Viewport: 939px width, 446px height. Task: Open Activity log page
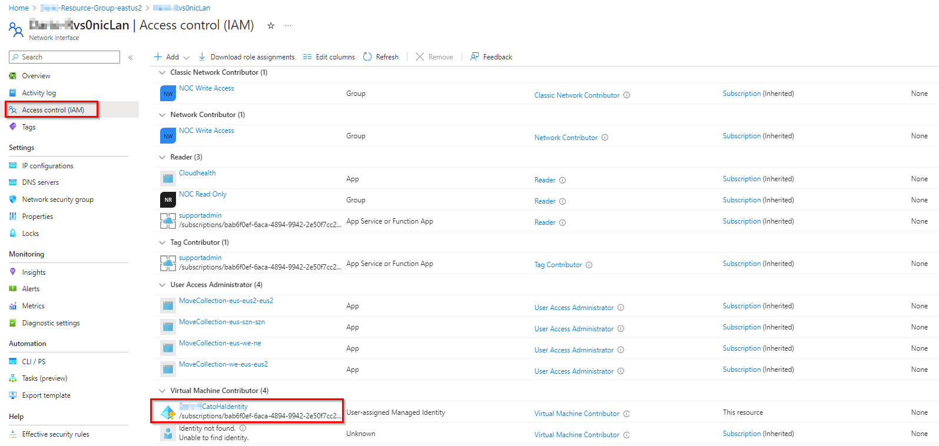point(39,93)
